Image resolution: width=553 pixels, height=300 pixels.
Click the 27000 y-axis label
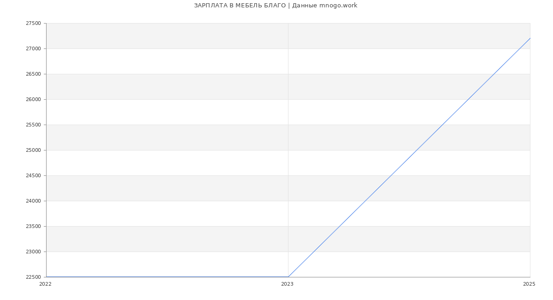pyautogui.click(x=33, y=49)
